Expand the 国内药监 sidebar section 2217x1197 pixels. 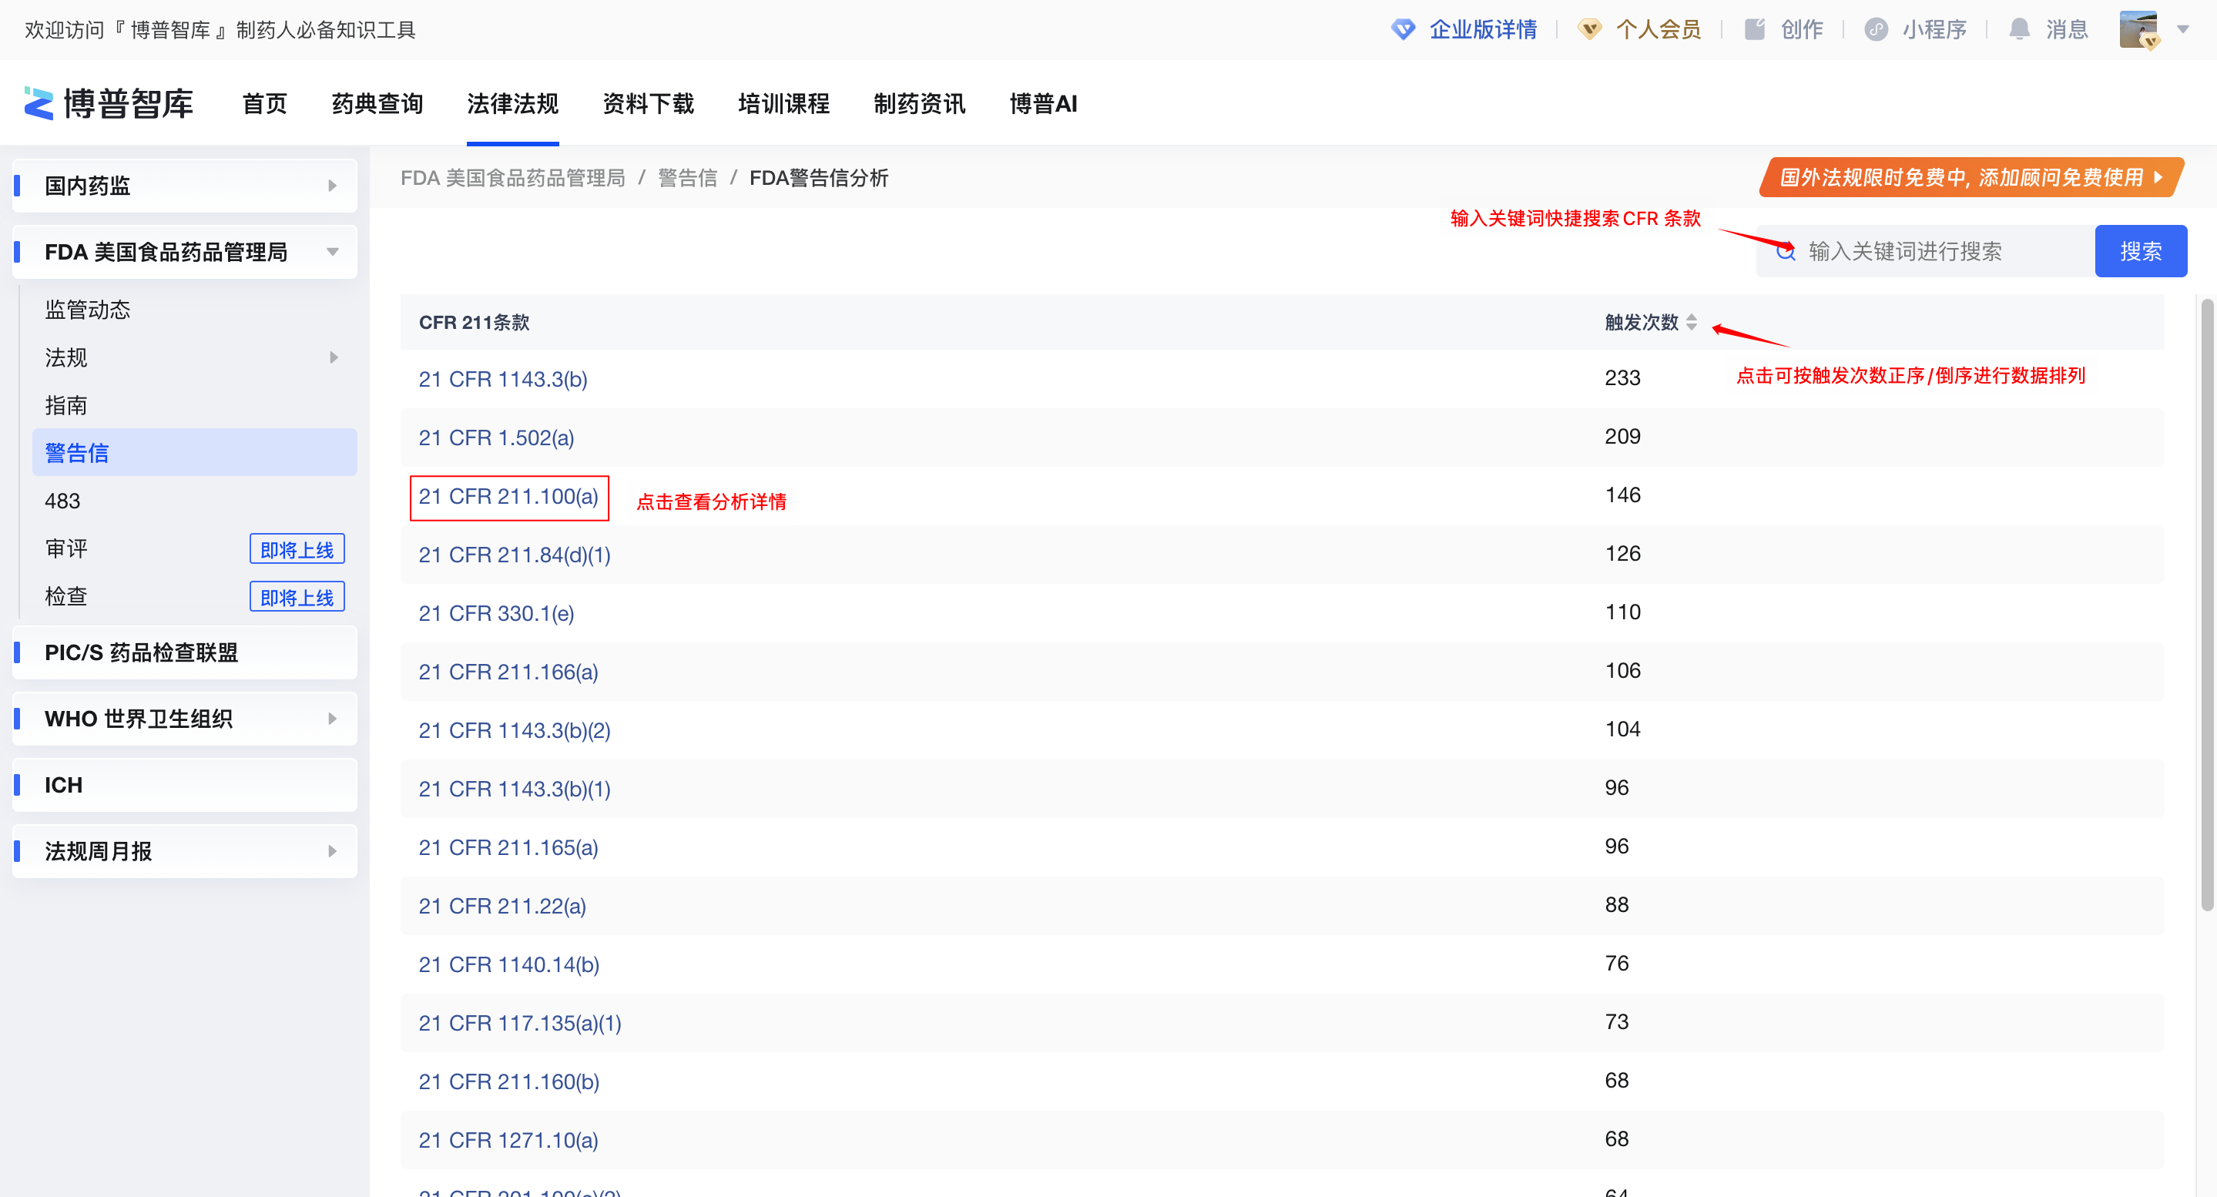[x=185, y=185]
